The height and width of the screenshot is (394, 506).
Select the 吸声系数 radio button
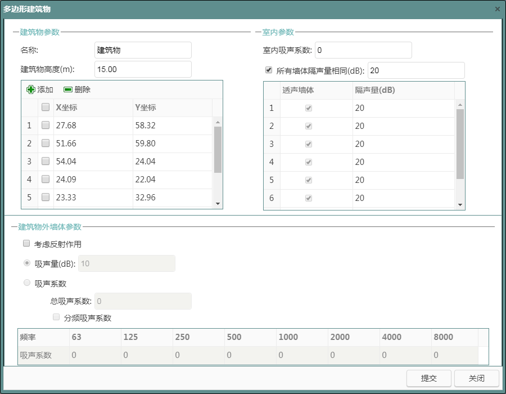(x=26, y=283)
